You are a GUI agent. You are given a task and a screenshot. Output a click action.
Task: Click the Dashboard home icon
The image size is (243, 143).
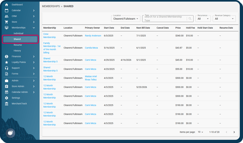point(6,5)
